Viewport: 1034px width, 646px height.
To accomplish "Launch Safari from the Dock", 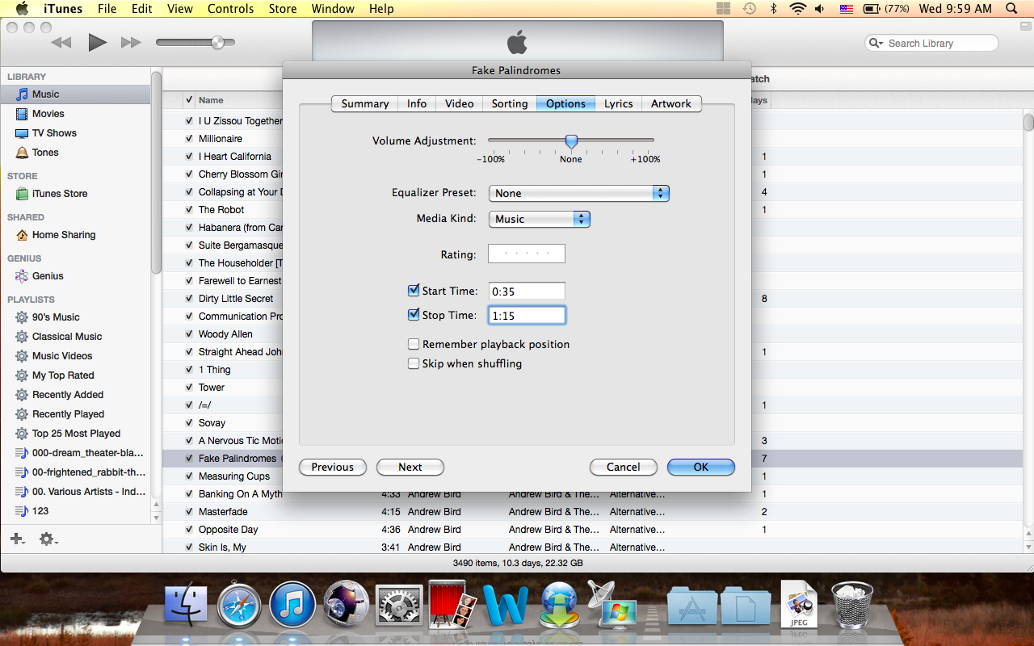I will (239, 605).
